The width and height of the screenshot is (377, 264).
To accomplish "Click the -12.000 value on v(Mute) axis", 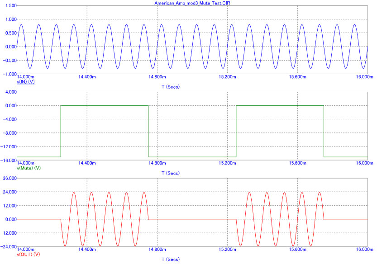I will pos(9,146).
